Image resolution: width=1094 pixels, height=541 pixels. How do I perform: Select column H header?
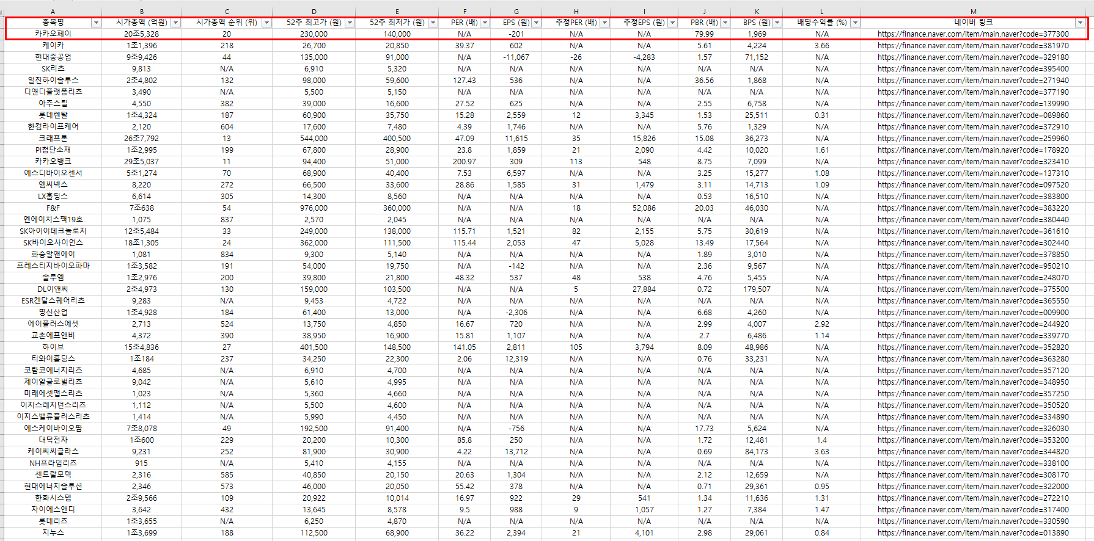point(576,12)
